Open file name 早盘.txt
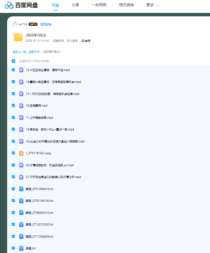Image resolution: width=210 pixels, height=253 pixels. point(31,248)
